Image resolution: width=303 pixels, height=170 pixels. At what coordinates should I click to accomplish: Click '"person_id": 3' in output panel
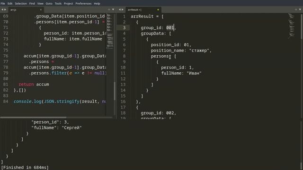(49, 122)
